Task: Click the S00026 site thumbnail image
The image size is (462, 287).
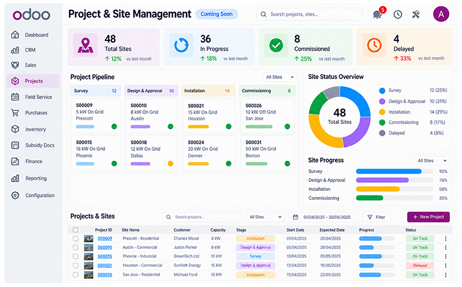Action: click(x=88, y=275)
